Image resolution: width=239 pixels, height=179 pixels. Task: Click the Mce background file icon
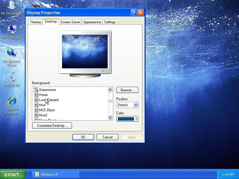click(36, 105)
